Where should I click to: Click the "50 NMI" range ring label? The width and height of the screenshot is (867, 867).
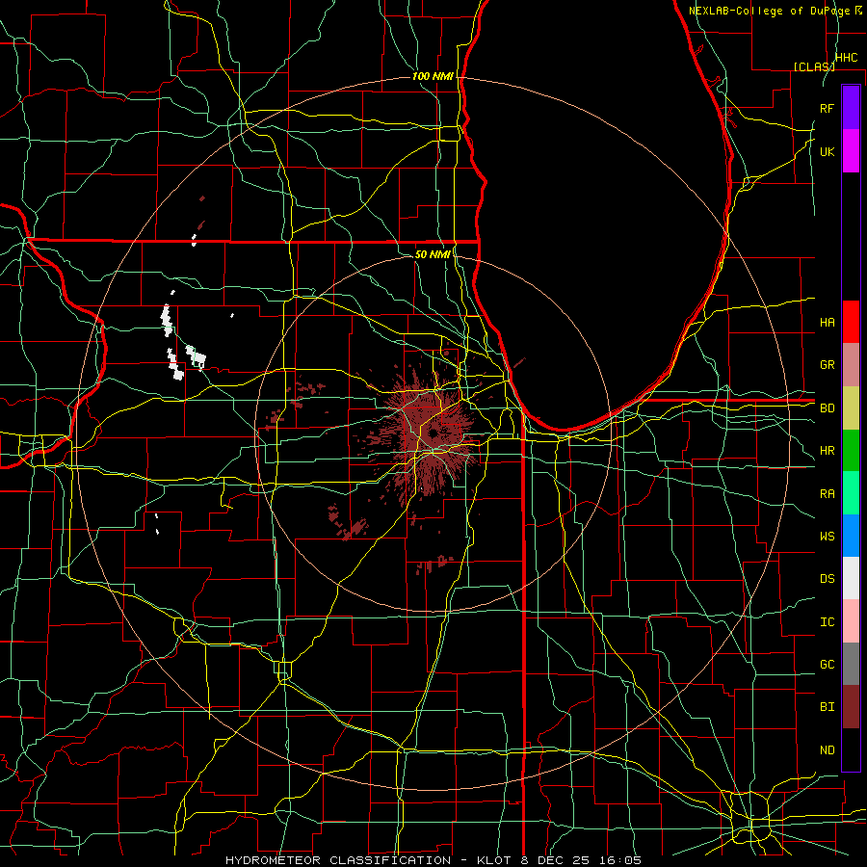433,254
